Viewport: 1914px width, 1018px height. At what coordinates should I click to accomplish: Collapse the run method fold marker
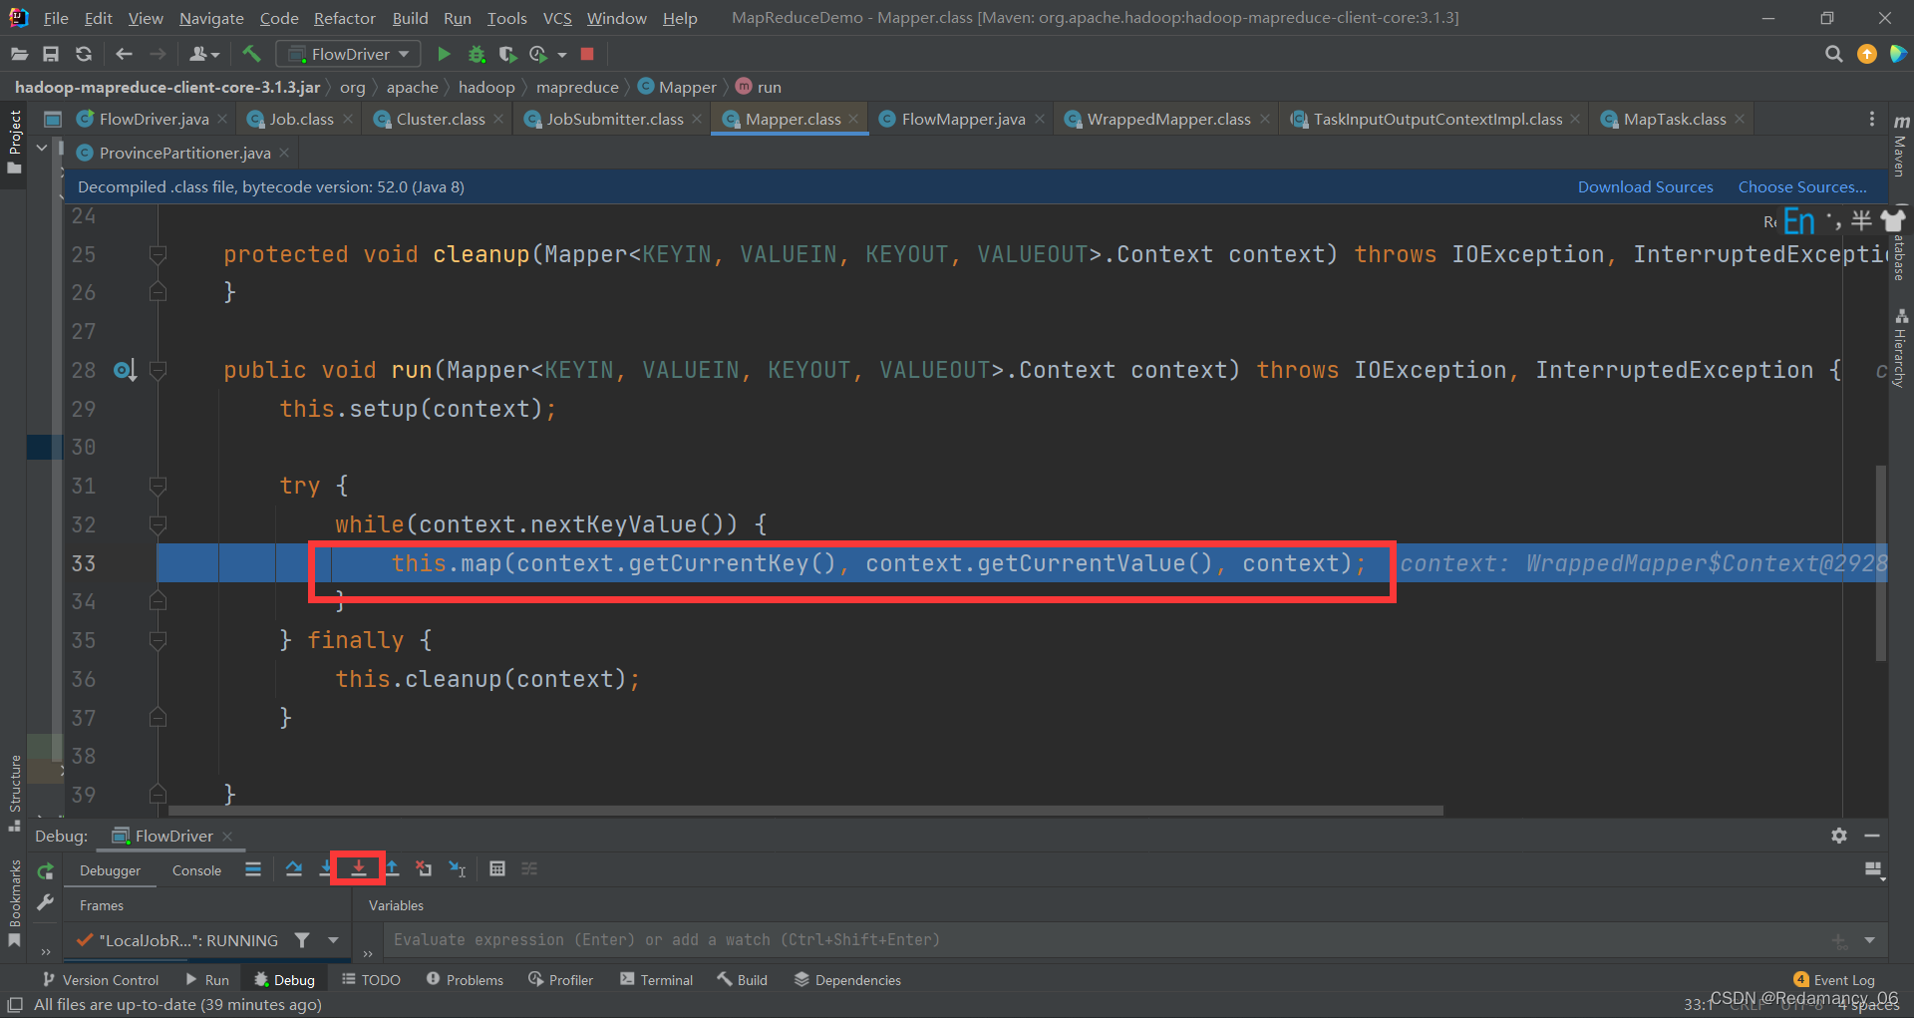tap(158, 370)
